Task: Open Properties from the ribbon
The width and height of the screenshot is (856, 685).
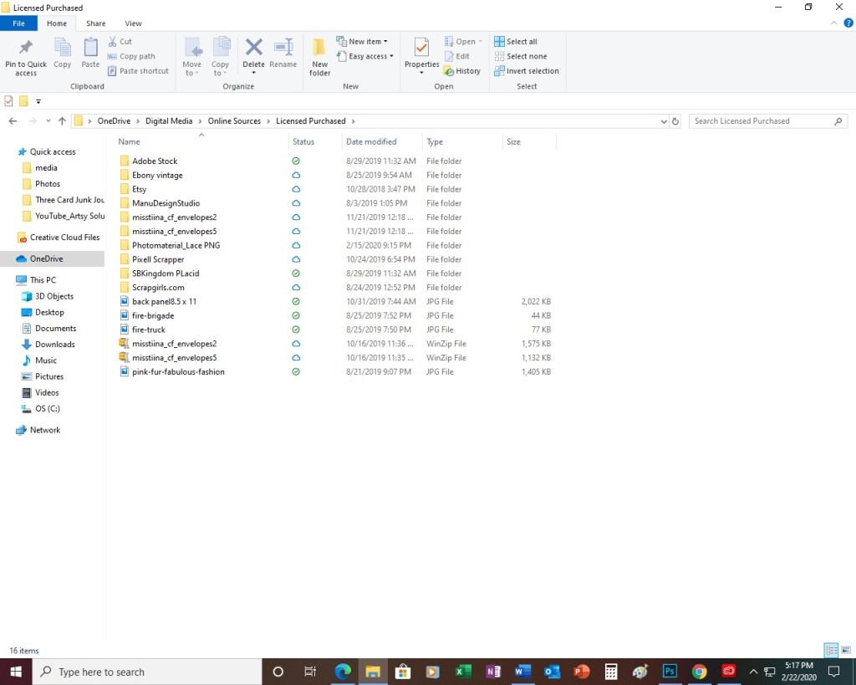Action: tap(421, 49)
